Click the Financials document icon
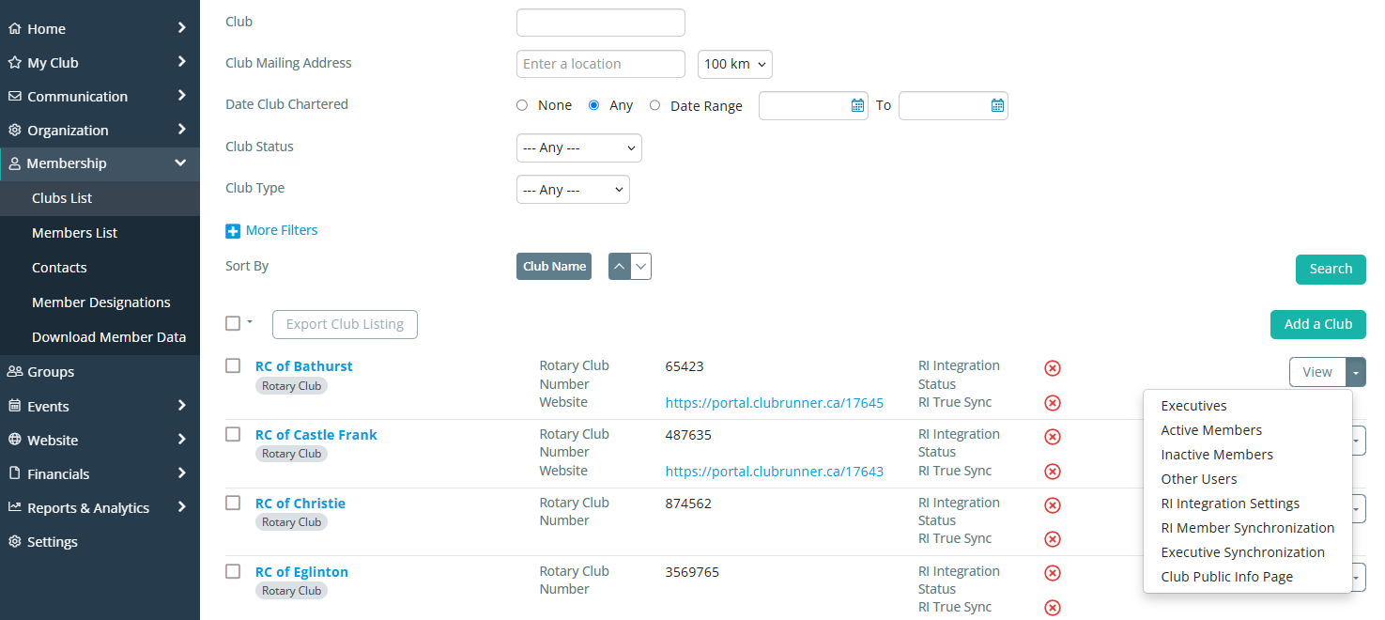1385x620 pixels. click(14, 474)
